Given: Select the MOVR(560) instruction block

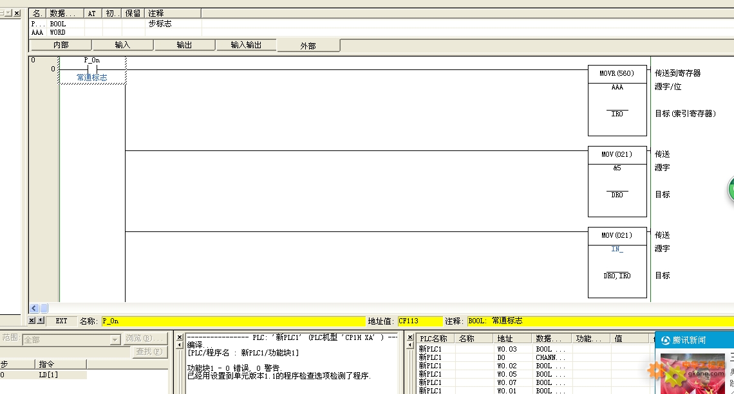Looking at the screenshot, I should click(x=617, y=100).
